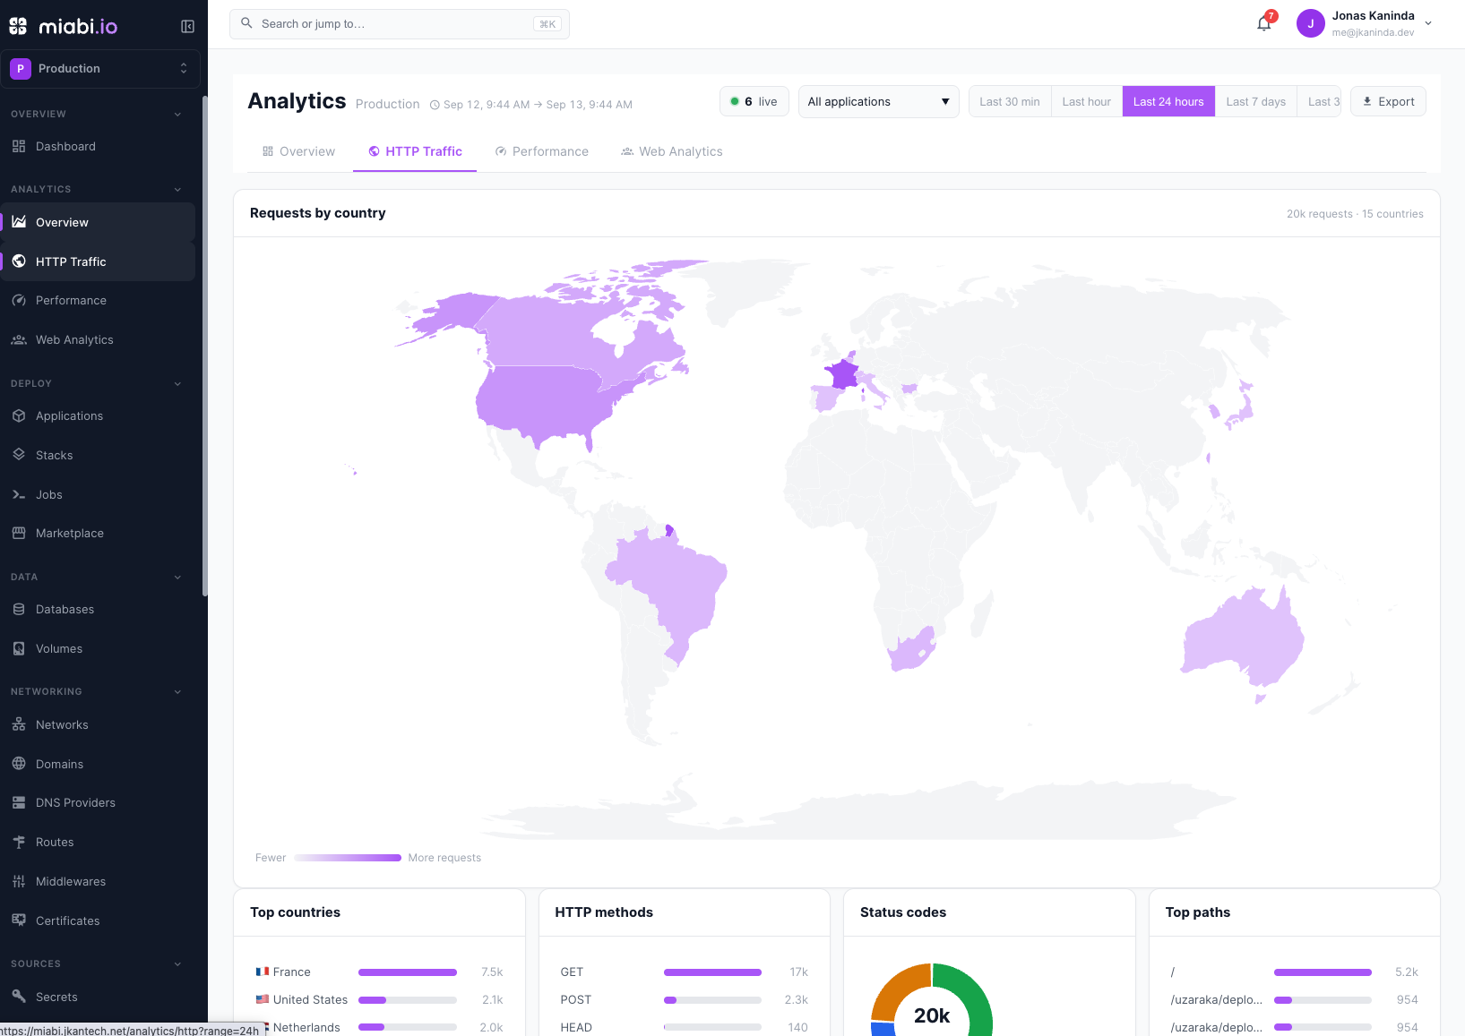Switch to the Web Analytics tab

click(x=672, y=151)
